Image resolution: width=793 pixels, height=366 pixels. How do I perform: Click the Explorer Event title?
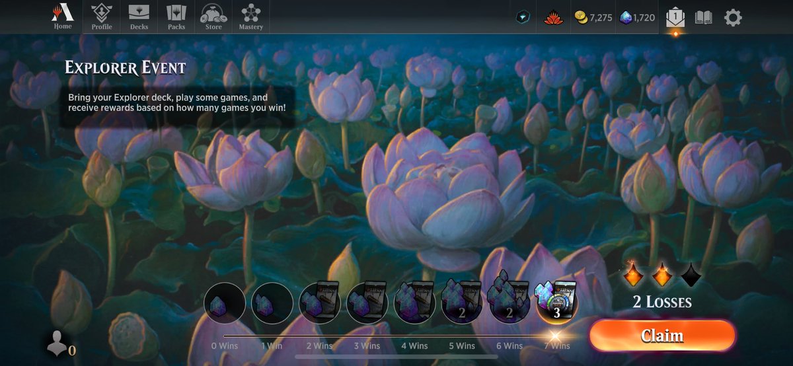[126, 67]
